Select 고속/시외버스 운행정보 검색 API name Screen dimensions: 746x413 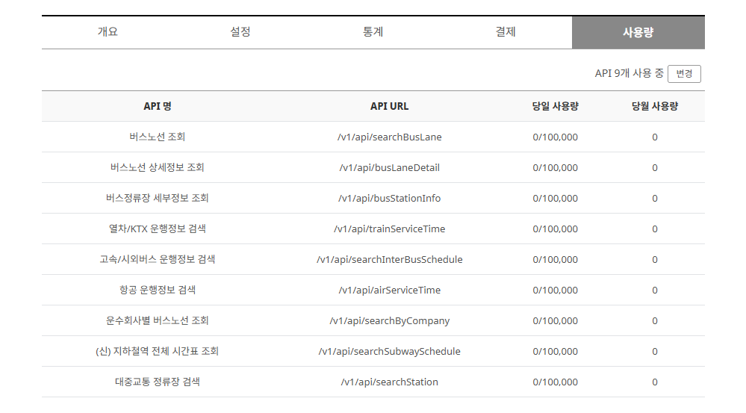tap(158, 259)
